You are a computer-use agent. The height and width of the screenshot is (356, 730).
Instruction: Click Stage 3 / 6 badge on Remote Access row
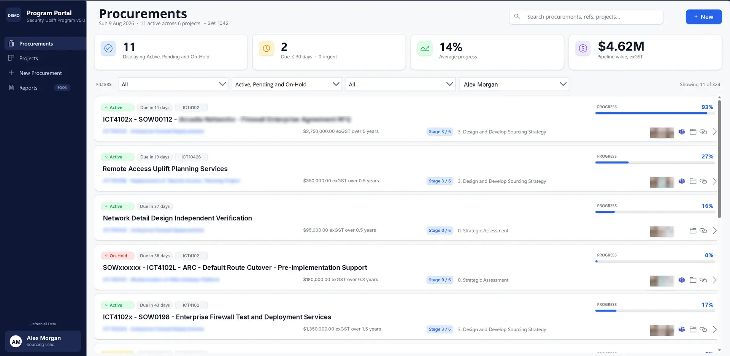coord(440,181)
